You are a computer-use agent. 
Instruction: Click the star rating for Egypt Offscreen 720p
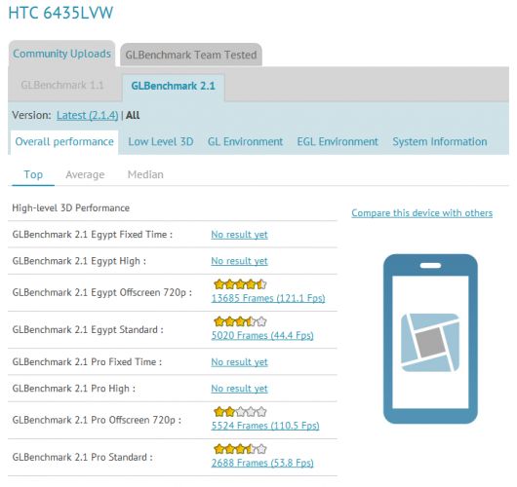coord(240,284)
